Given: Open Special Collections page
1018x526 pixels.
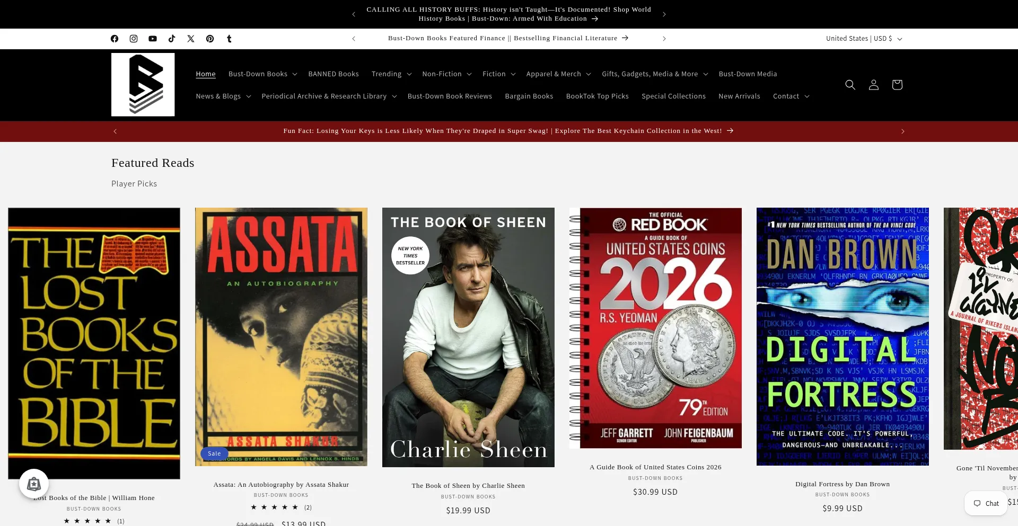Looking at the screenshot, I should [673, 96].
